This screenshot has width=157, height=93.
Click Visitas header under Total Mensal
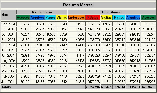click(x=106, y=17)
